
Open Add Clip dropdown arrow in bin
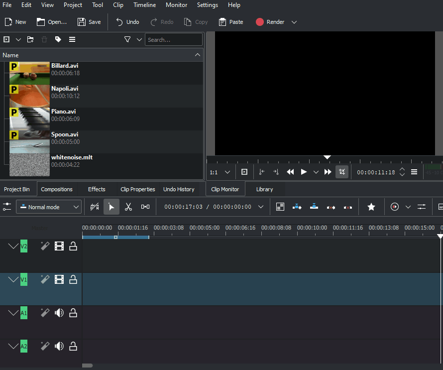pyautogui.click(x=18, y=39)
